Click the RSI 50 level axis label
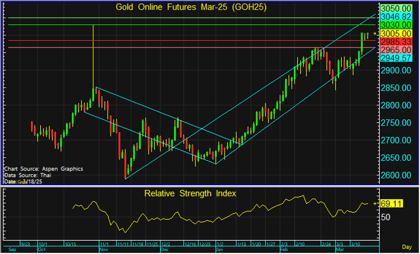The width and height of the screenshot is (420, 254). [x=385, y=217]
